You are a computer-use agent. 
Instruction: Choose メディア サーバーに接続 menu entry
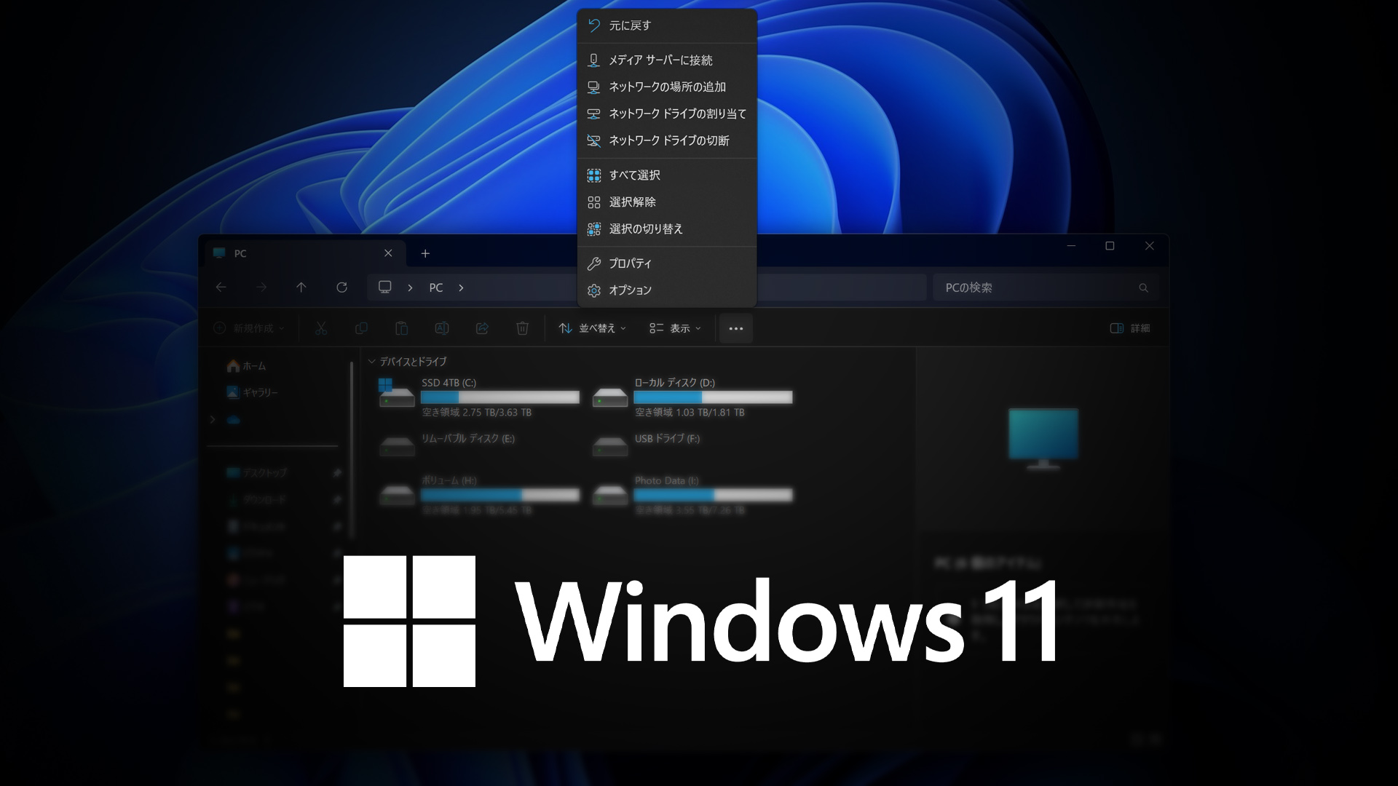coord(667,60)
